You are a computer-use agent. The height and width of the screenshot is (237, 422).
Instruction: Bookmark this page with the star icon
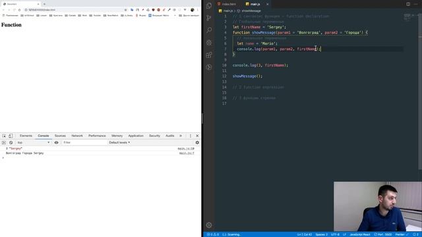pos(125,10)
